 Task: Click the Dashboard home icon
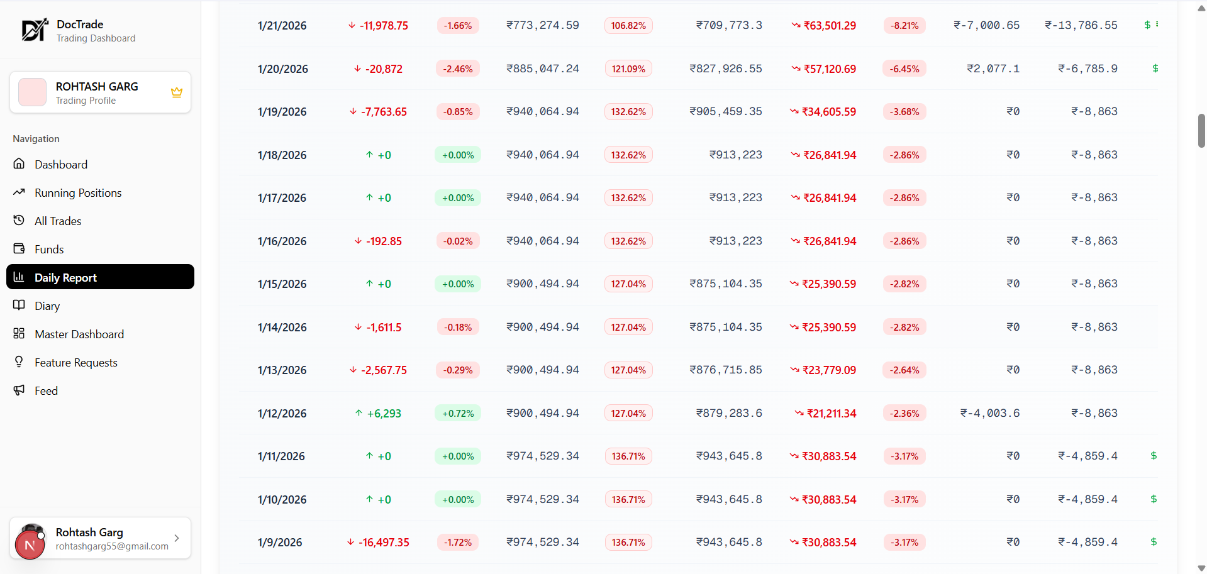[x=19, y=164]
